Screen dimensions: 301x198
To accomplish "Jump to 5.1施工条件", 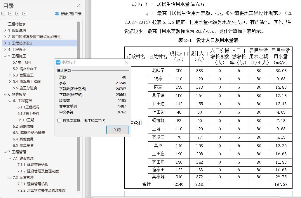I will point(22,63).
